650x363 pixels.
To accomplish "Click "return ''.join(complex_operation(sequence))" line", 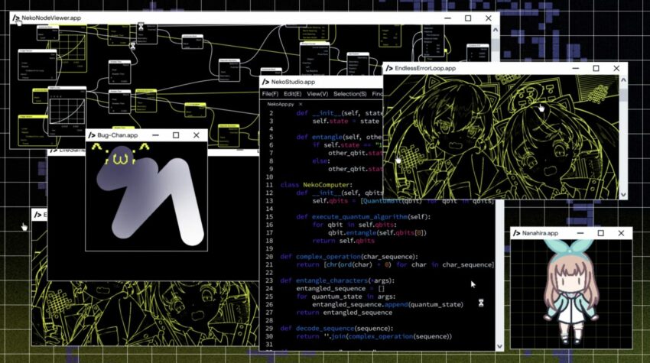I will click(374, 336).
